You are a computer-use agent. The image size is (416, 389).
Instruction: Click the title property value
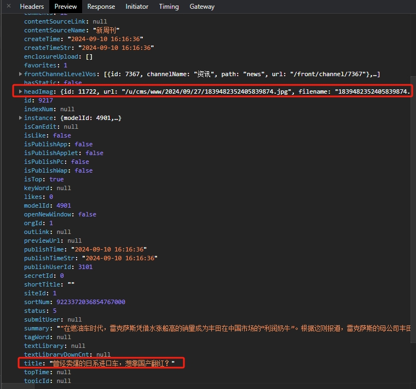112,363
